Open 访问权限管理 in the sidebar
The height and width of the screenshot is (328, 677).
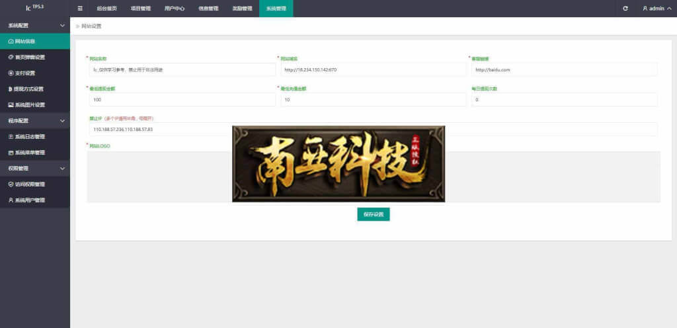click(35, 184)
